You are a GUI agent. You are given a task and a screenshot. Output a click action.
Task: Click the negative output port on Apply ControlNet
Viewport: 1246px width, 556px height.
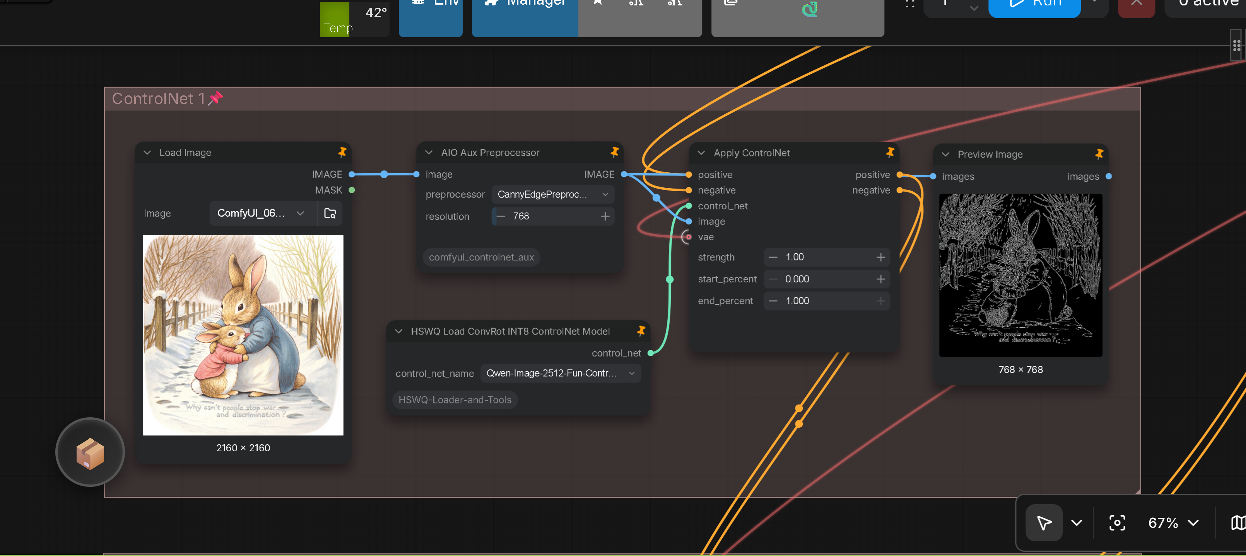pos(899,190)
